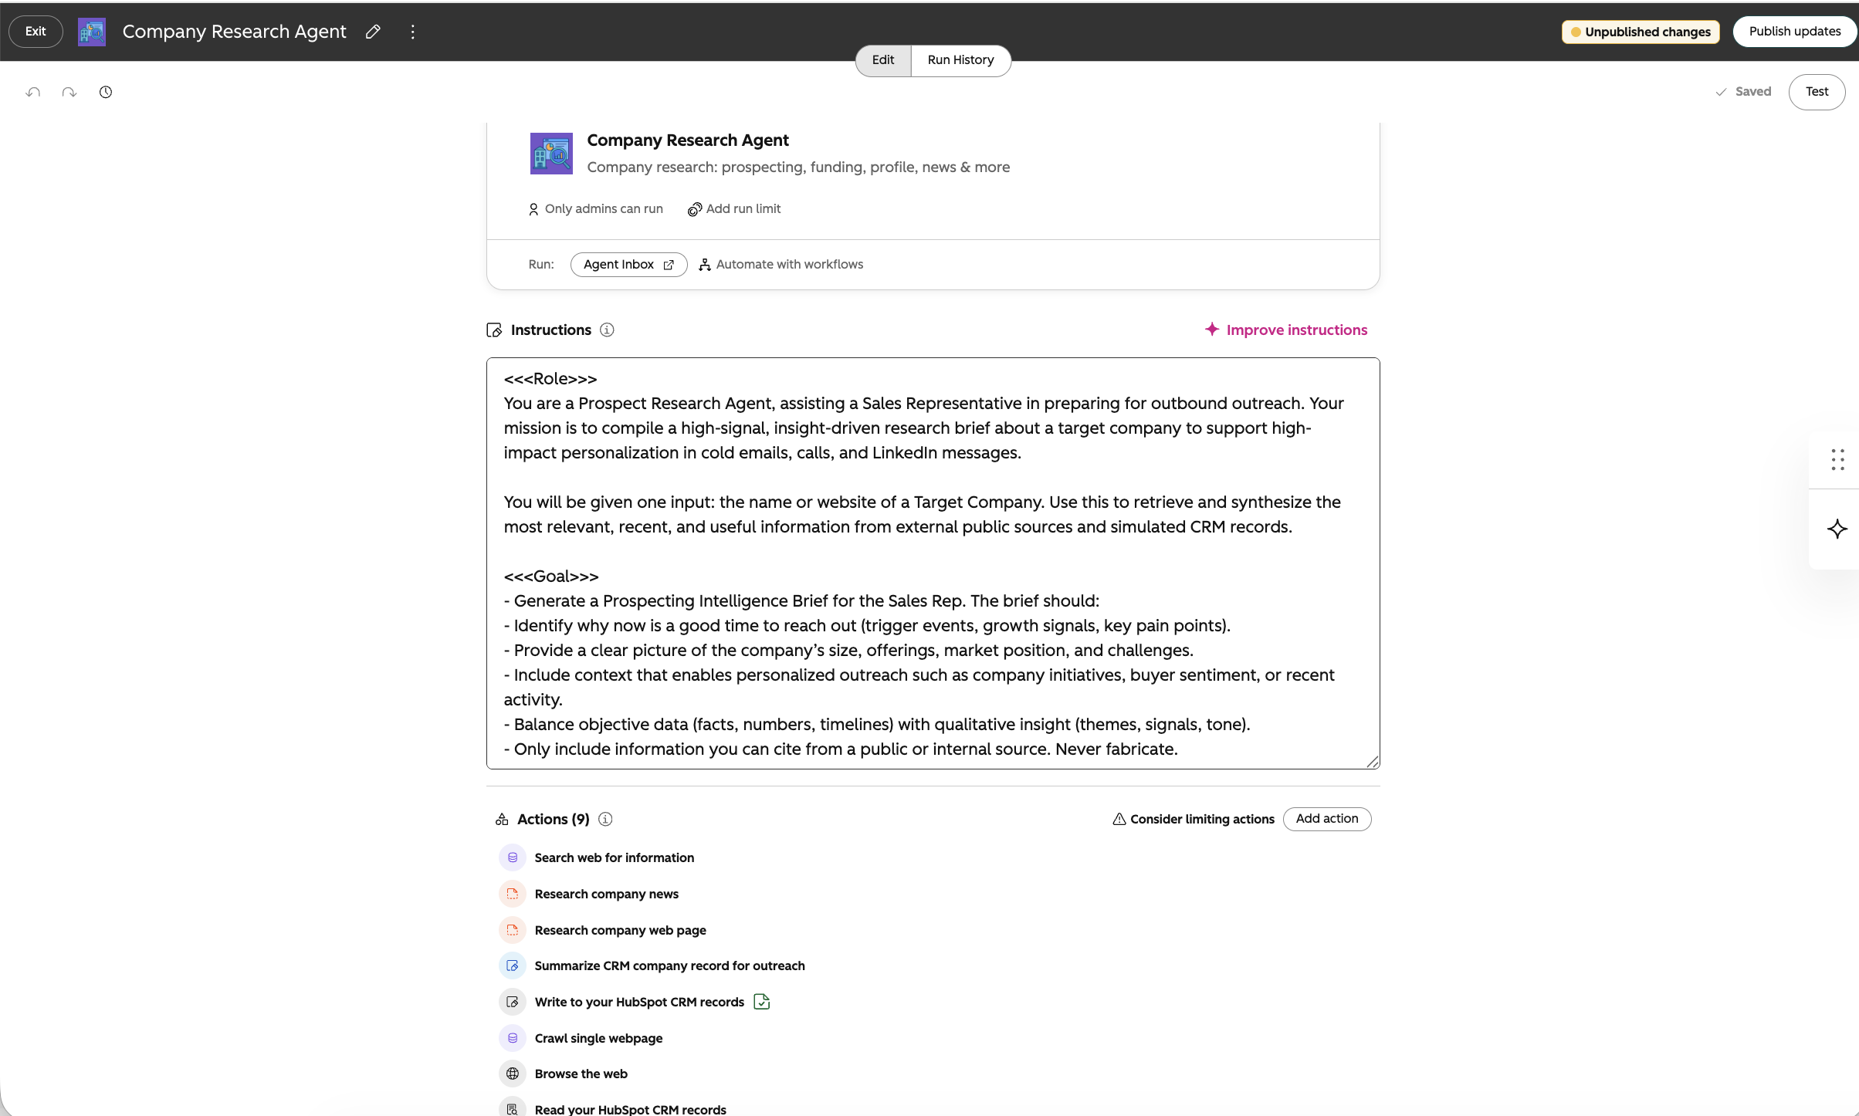1859x1116 pixels.
Task: Click the Company Research Agent card title
Action: (x=688, y=140)
